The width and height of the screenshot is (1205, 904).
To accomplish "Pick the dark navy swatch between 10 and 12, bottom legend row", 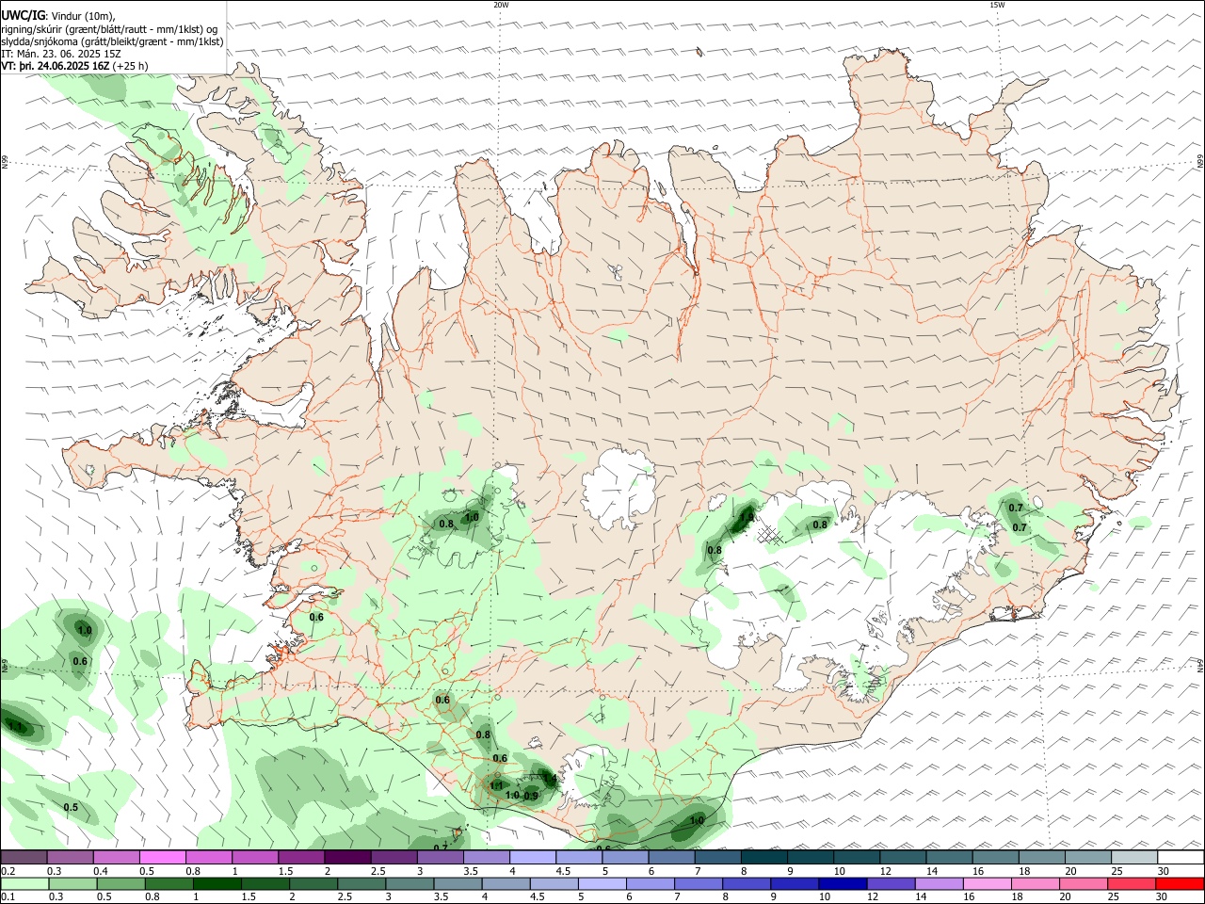I will coord(842,883).
